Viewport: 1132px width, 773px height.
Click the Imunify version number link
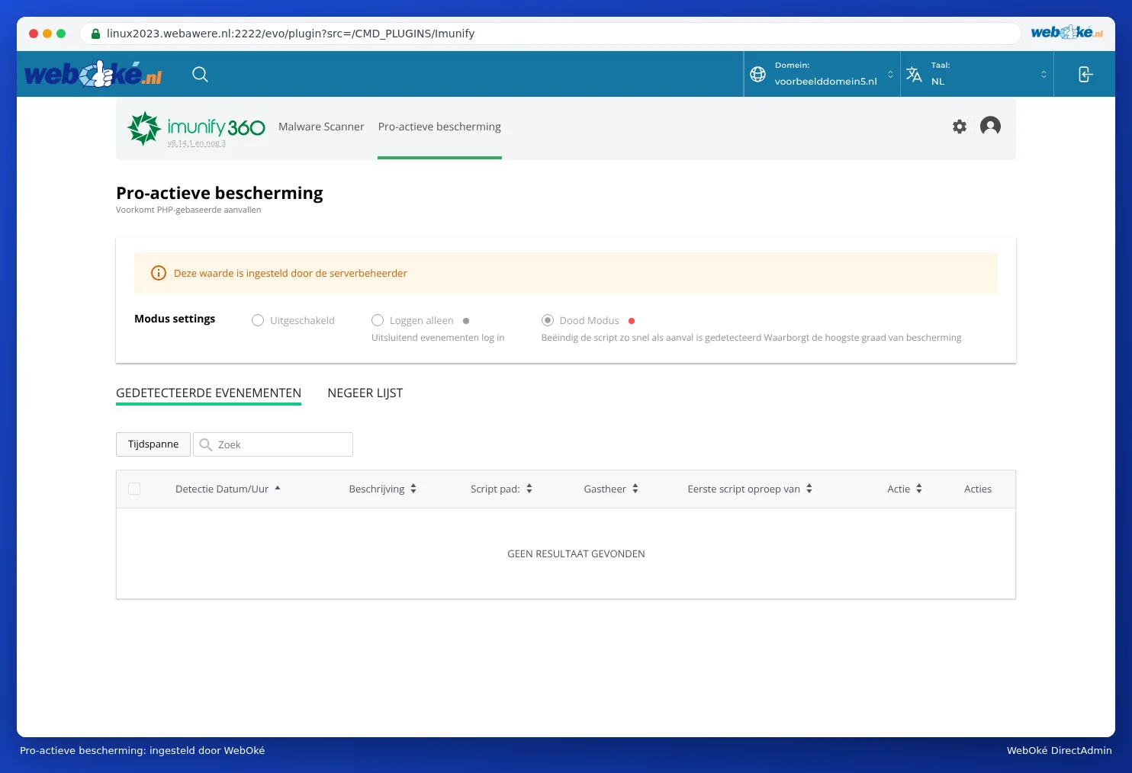pyautogui.click(x=197, y=143)
